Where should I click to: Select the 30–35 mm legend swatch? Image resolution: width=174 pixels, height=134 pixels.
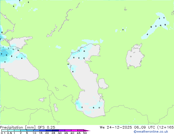61,130
